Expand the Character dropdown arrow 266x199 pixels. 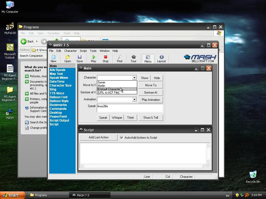tap(134, 78)
